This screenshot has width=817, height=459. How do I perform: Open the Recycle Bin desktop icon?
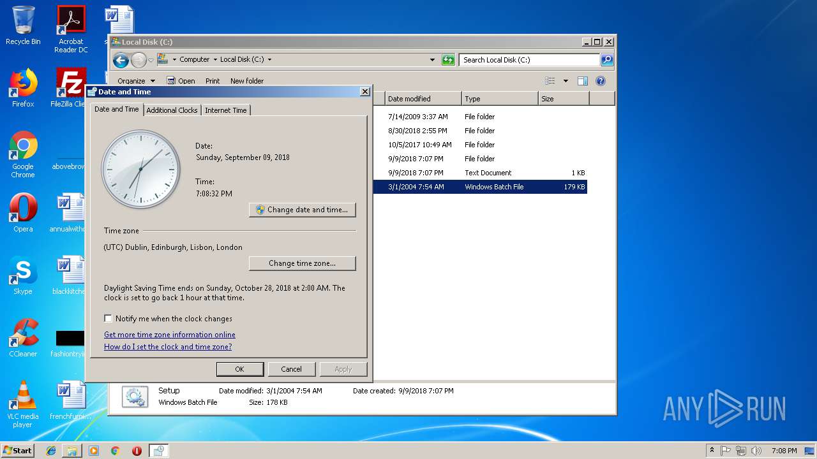point(23,25)
